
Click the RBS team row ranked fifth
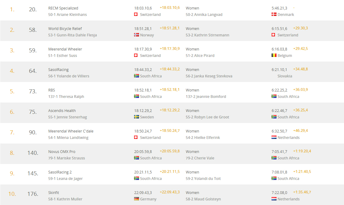pos(172,92)
